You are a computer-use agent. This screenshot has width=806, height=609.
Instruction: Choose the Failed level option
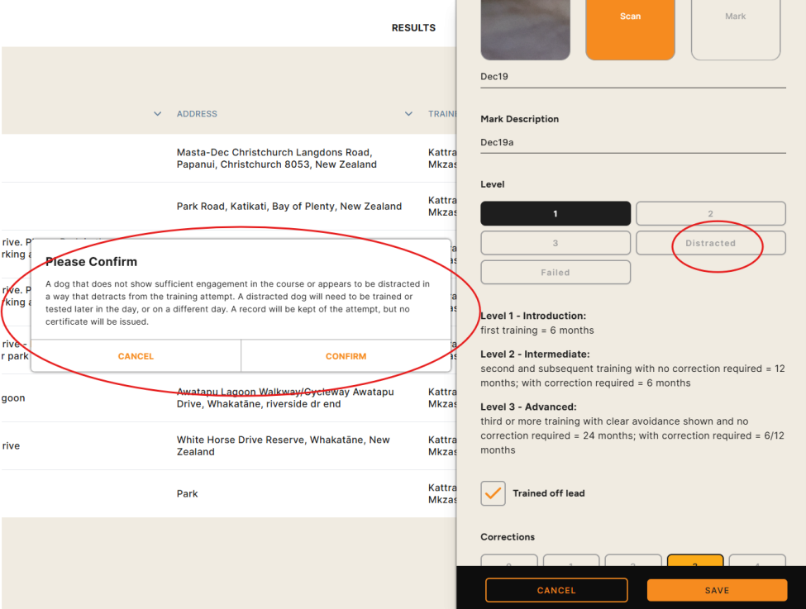point(556,273)
